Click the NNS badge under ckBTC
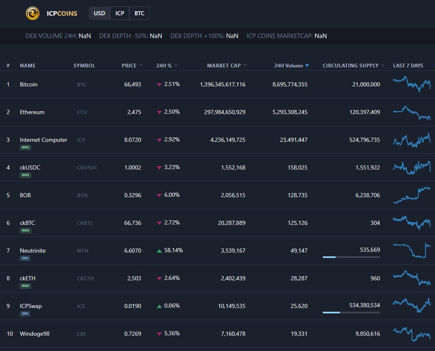The image size is (435, 351). 25,231
